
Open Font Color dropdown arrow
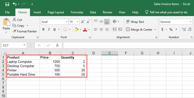(89, 29)
